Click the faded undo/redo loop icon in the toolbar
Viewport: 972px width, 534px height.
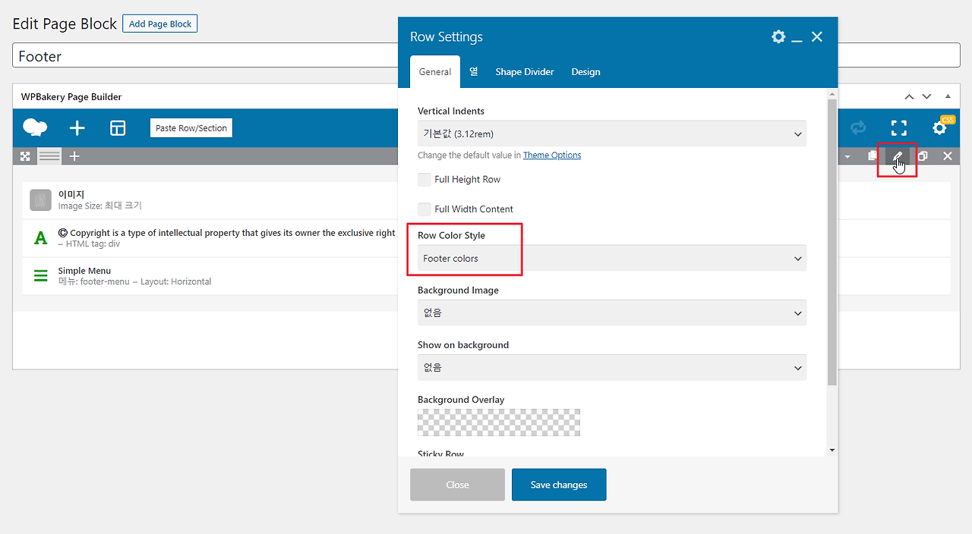tap(858, 128)
